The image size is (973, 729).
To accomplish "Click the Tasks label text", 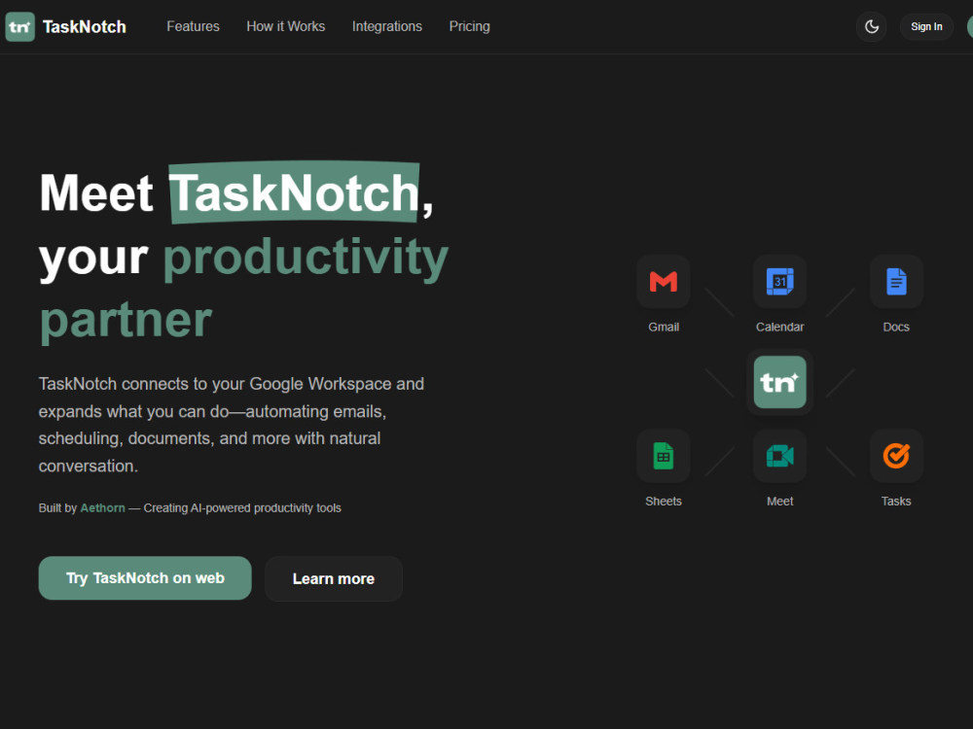I will [x=896, y=501].
